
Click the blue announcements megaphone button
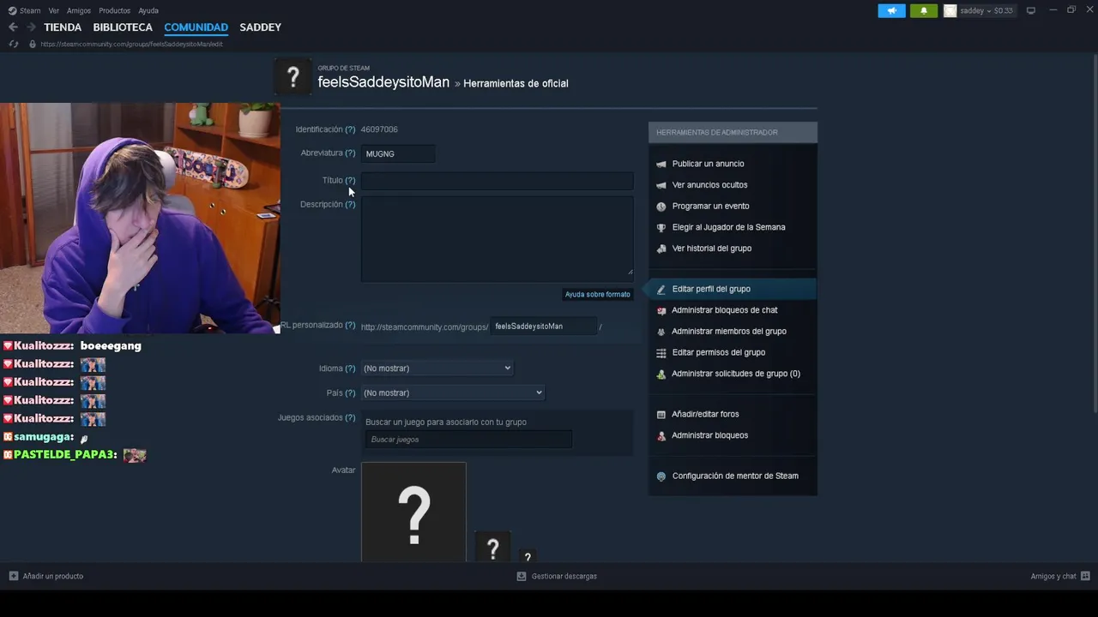(891, 10)
